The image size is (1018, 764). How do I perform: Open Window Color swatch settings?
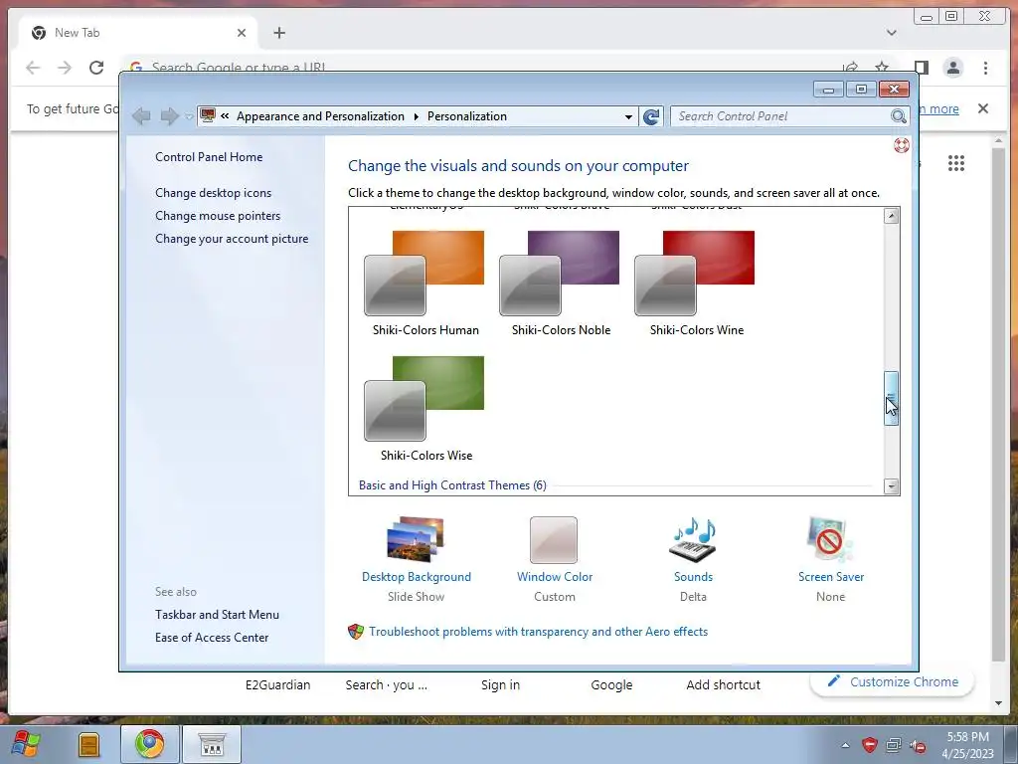click(554, 540)
